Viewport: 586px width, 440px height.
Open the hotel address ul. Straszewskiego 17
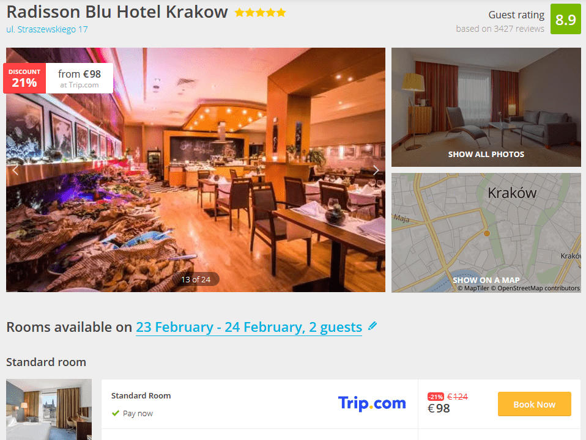click(x=47, y=29)
